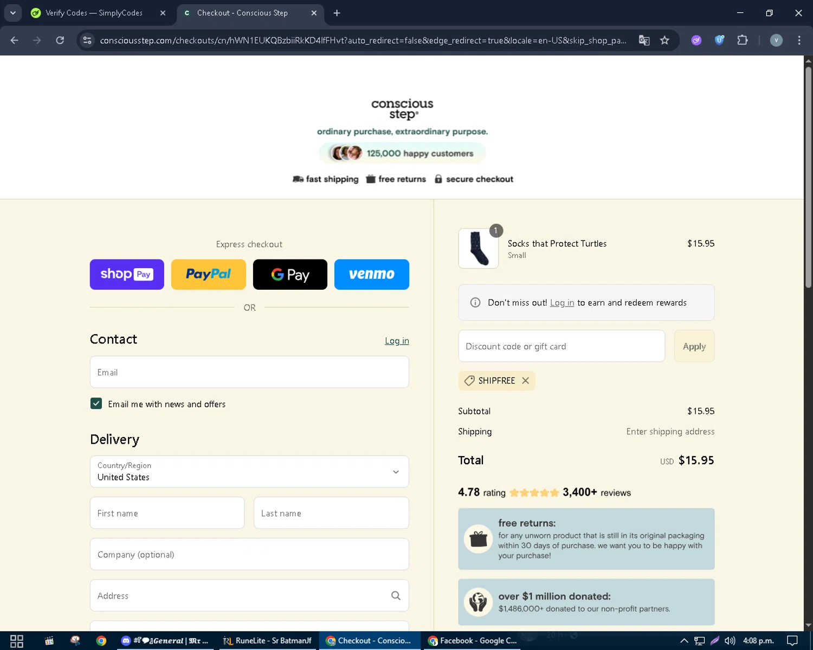Pay with Google Pay
The image size is (813, 650).
tap(290, 275)
